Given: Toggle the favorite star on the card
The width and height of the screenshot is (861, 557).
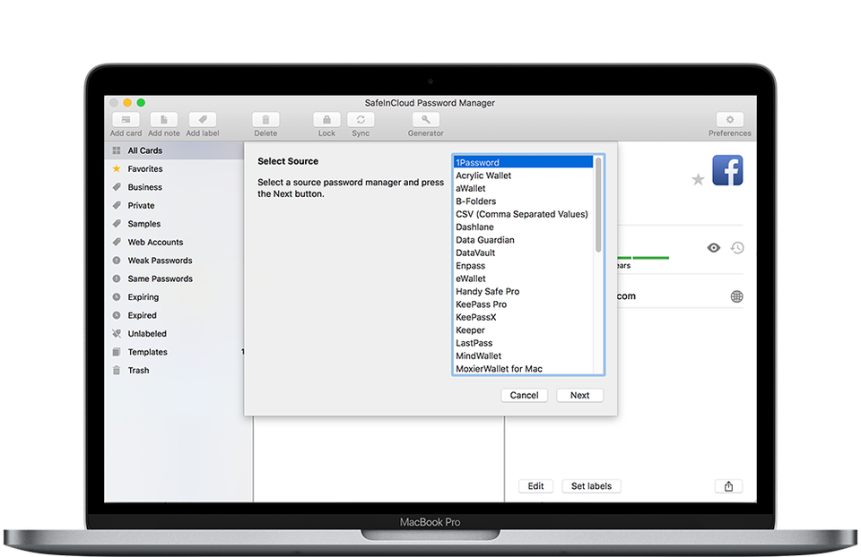Looking at the screenshot, I should click(x=698, y=179).
